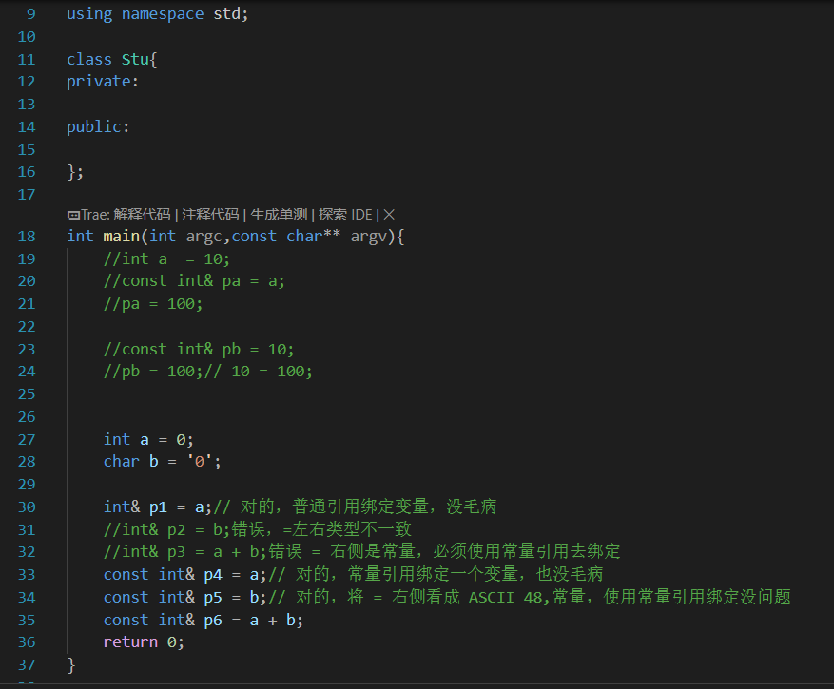834x689 pixels.
Task: Click the comment '//const int& pb = 10;'
Action: (199, 350)
